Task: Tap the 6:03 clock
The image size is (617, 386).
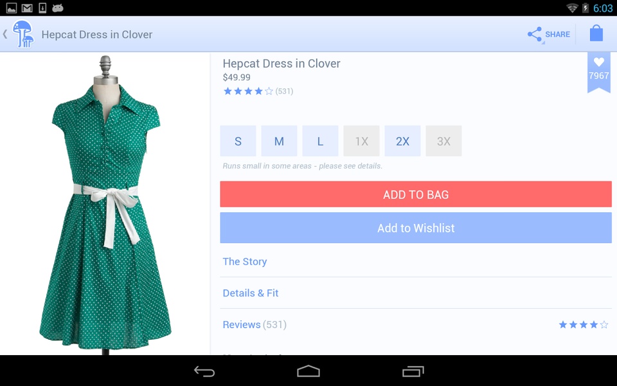Action: [603, 8]
